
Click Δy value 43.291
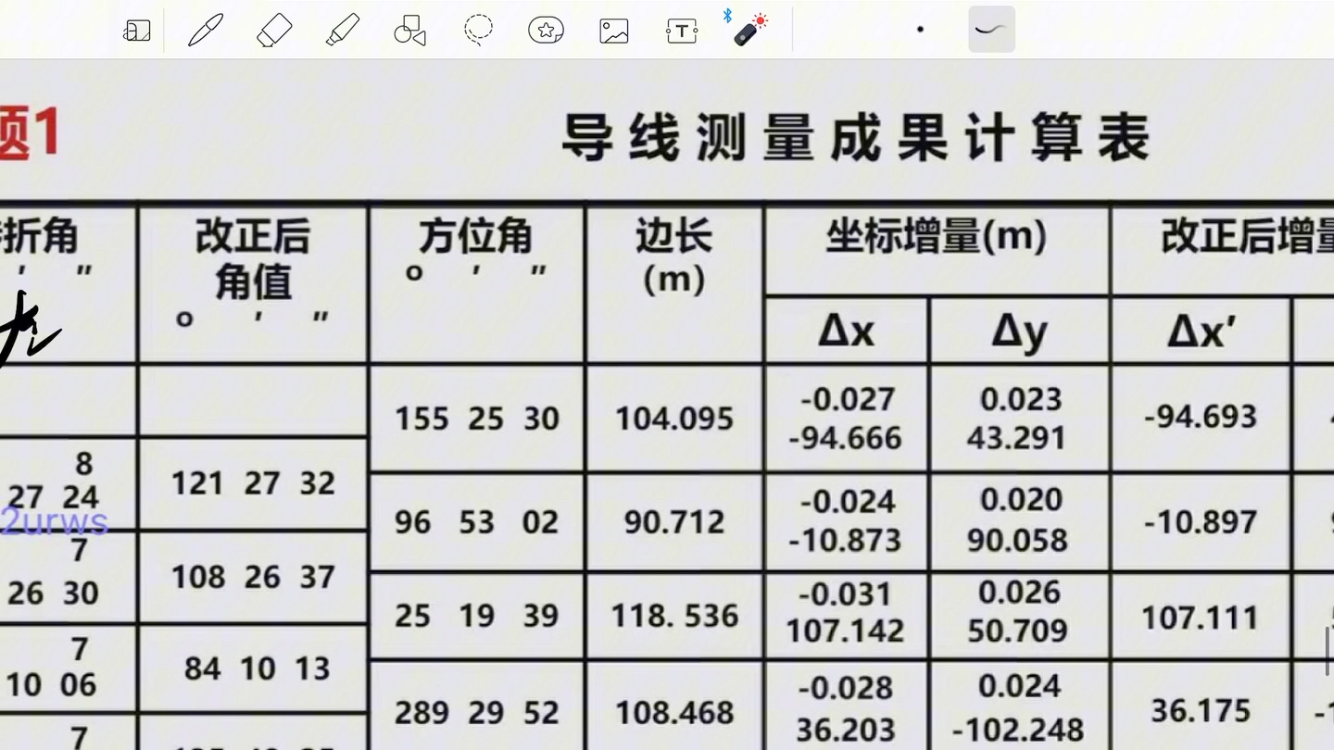(x=1017, y=438)
